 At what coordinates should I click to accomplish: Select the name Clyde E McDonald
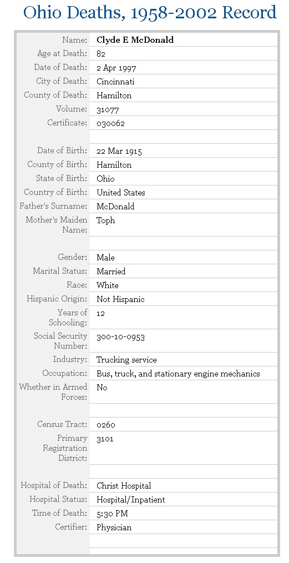135,40
